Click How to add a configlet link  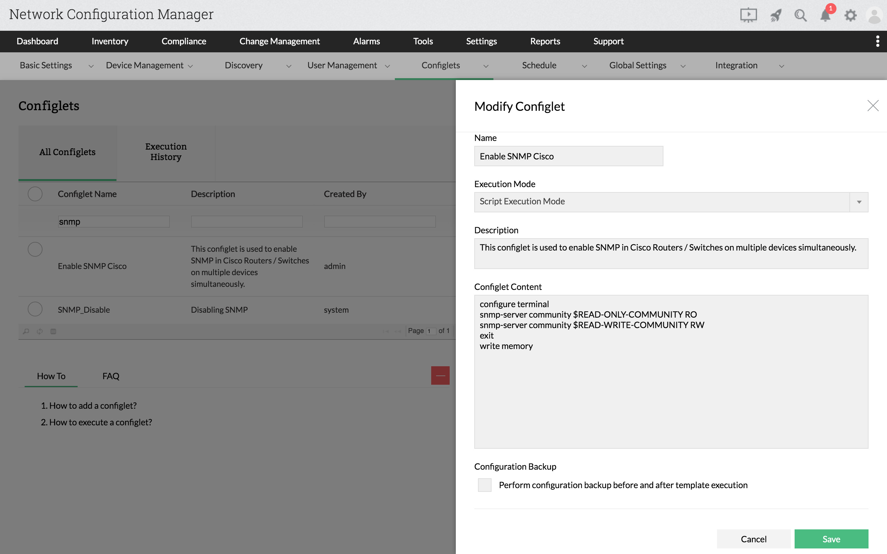pos(93,405)
